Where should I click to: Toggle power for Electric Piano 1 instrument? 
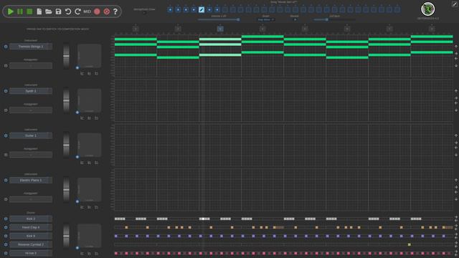[6, 180]
